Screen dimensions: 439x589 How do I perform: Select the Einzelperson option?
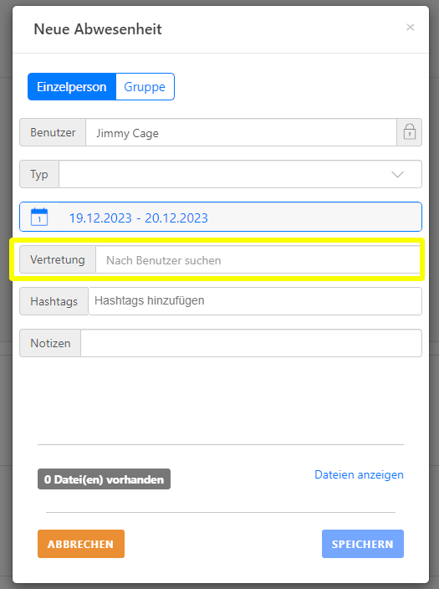[72, 87]
